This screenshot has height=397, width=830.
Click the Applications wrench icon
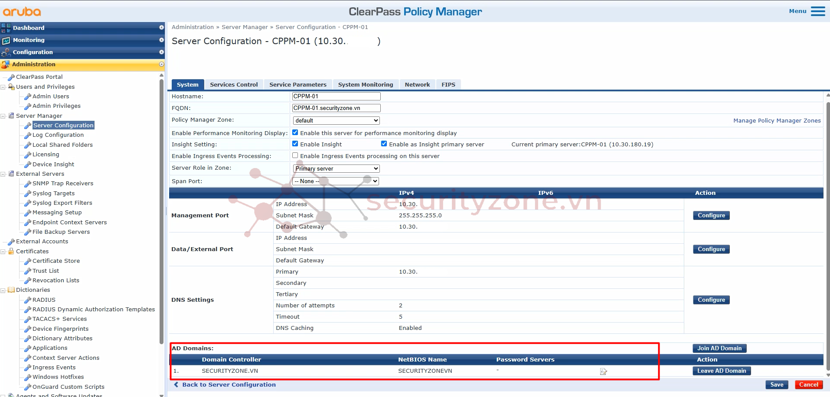pos(28,348)
